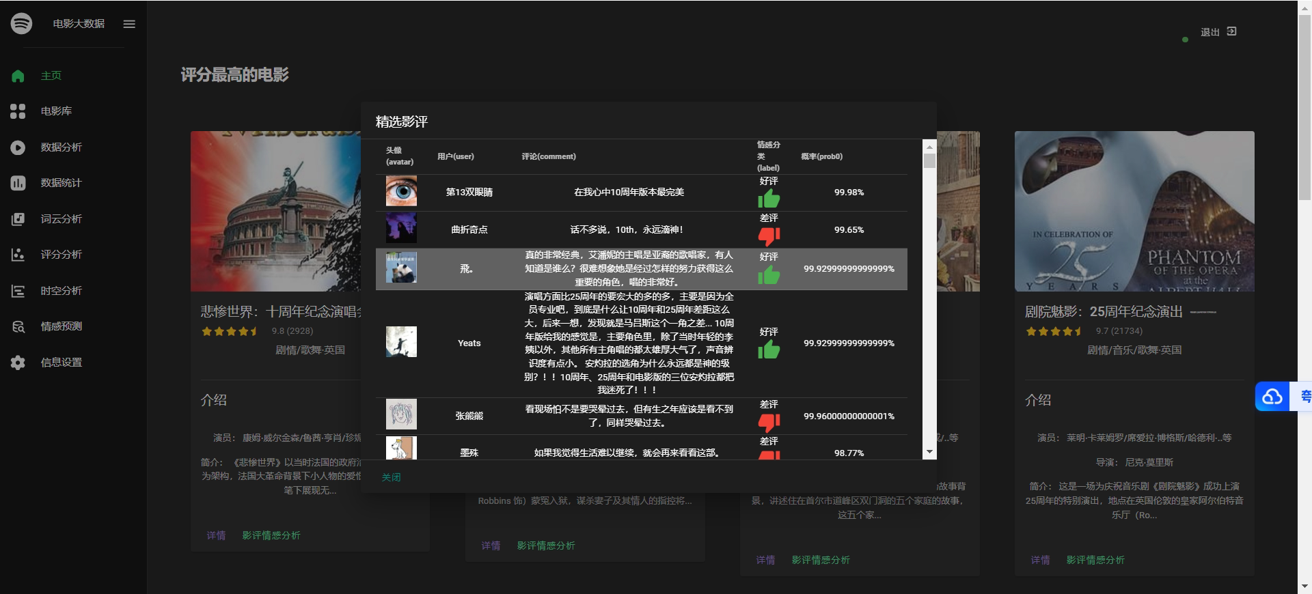Navigate to 词云分析
This screenshot has width=1312, height=594.
(x=61, y=219)
